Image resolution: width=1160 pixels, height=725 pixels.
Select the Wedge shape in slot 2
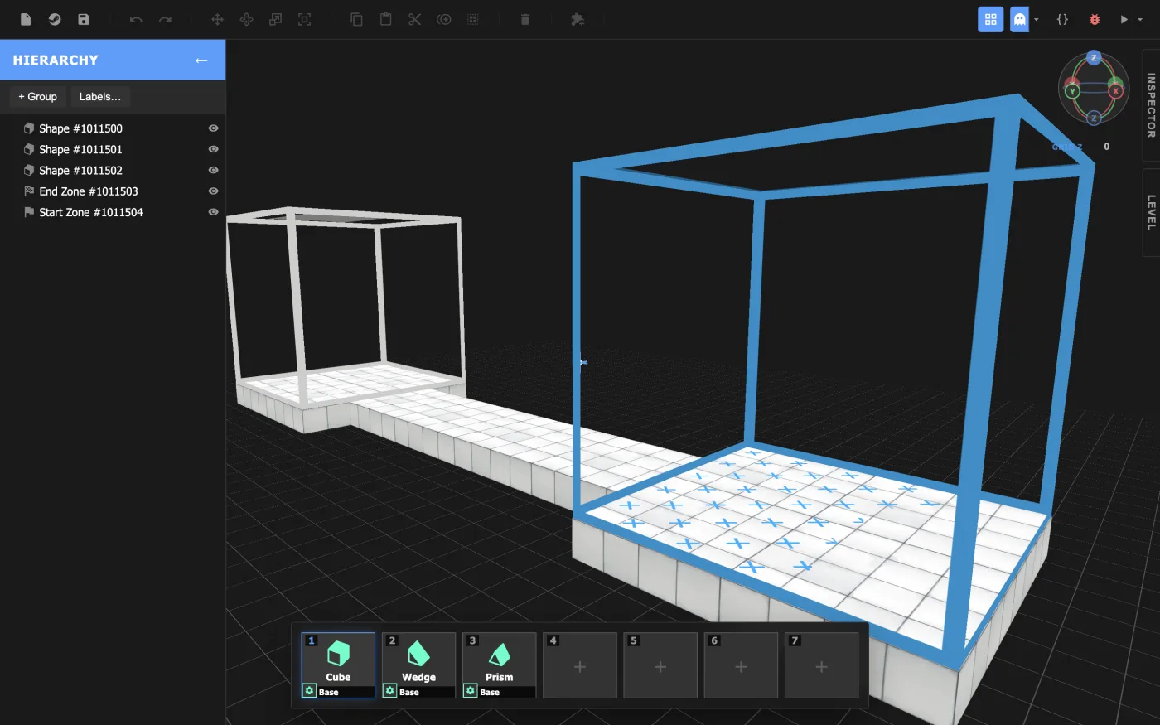tap(418, 665)
